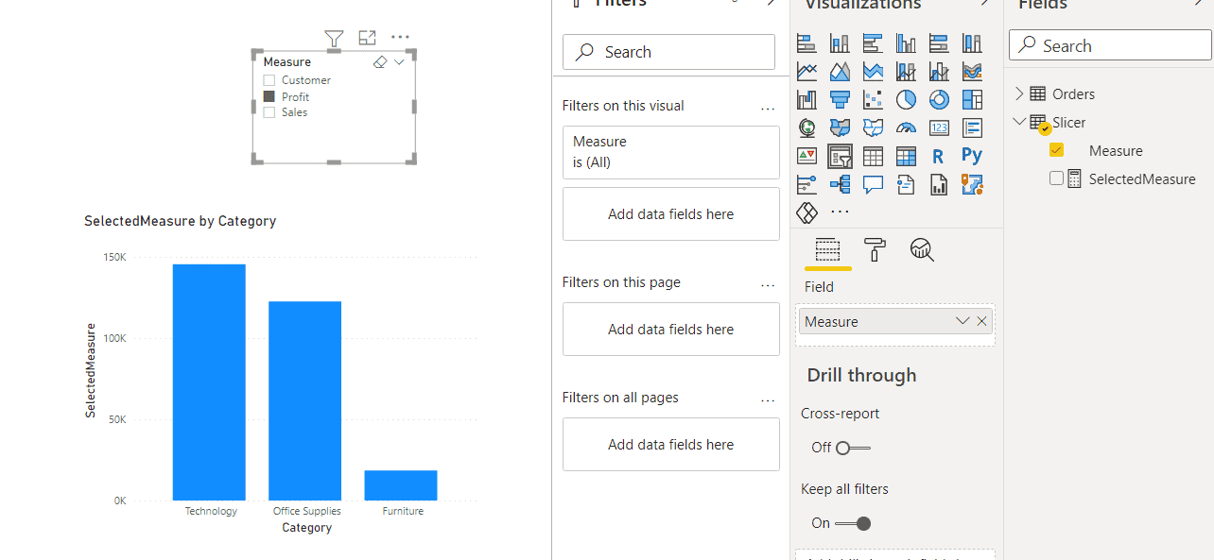This screenshot has height=560, width=1214.
Task: Select the R script visual icon
Action: coord(939,155)
